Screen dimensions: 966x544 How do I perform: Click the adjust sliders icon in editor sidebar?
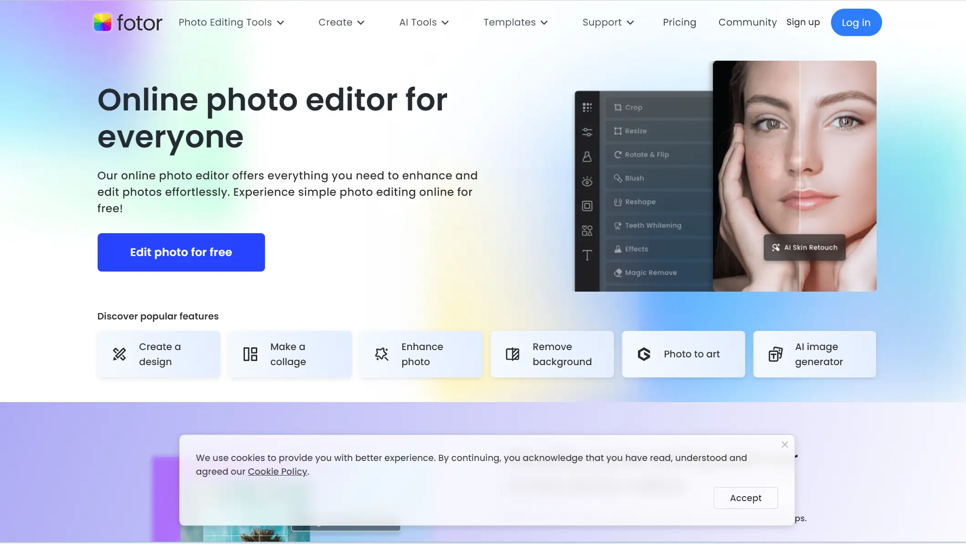pos(587,132)
